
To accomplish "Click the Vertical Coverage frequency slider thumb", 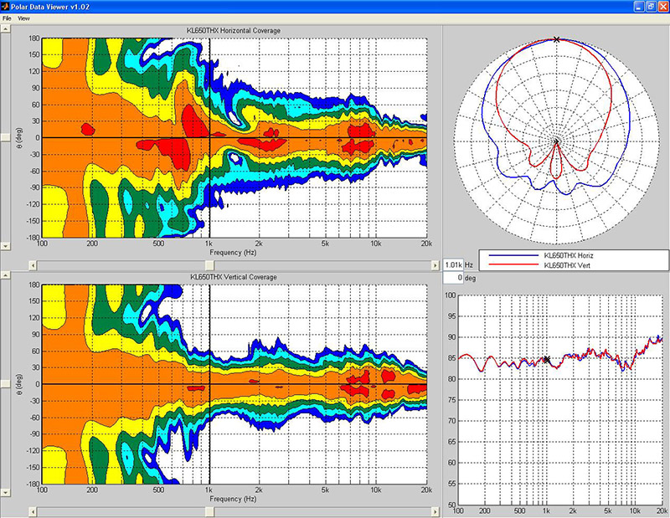I will pos(209,511).
